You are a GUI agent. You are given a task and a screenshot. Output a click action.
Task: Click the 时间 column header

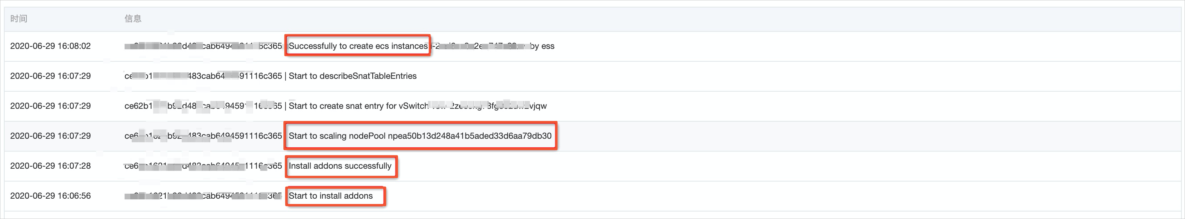(19, 19)
